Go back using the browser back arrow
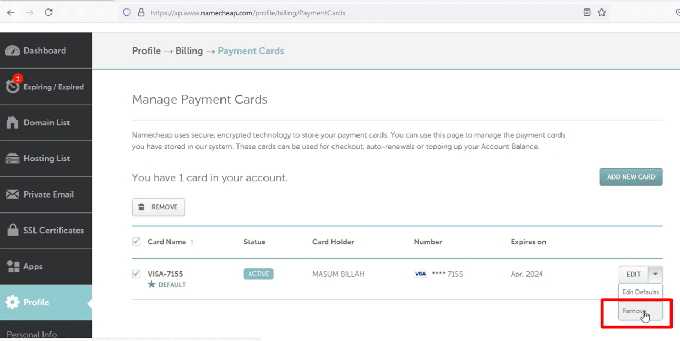This screenshot has height=341, width=680. click(11, 13)
